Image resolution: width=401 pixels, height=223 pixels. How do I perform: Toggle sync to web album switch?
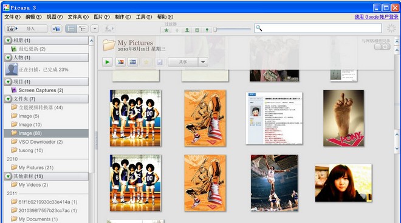(383, 47)
